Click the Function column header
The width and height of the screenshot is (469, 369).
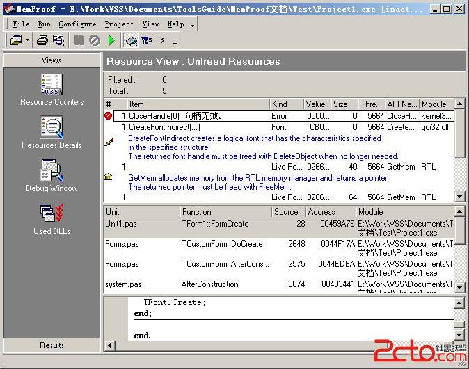pyautogui.click(x=225, y=212)
